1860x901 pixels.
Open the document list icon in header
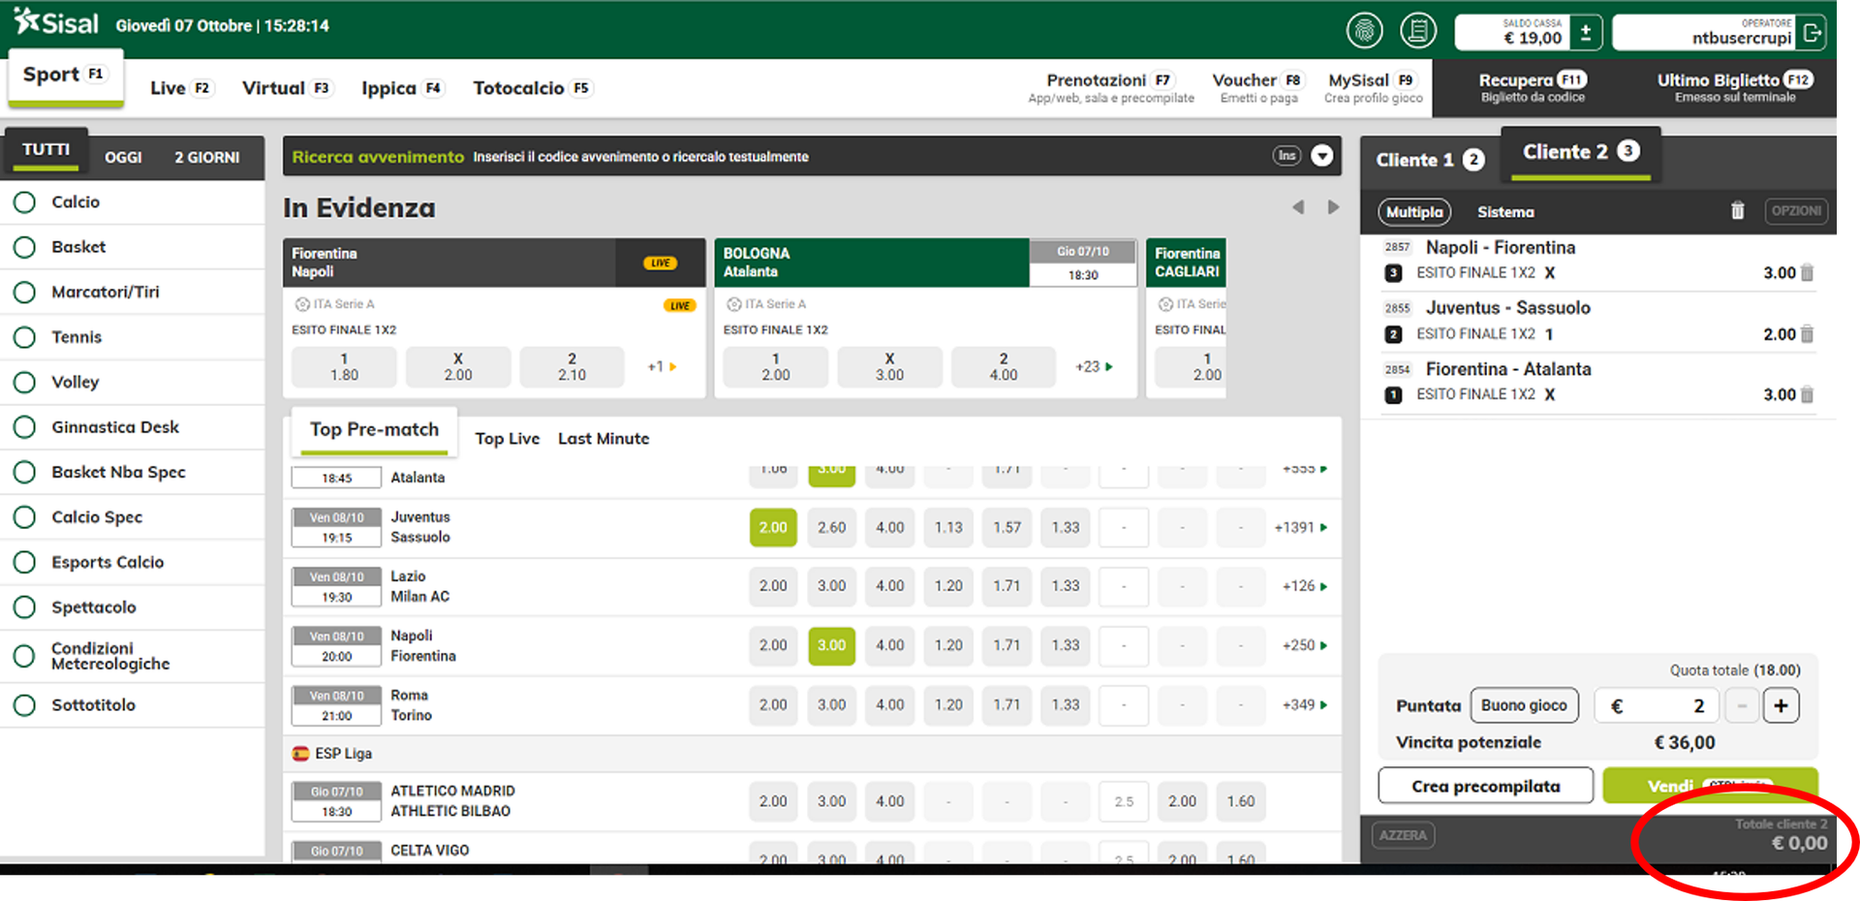click(1418, 31)
